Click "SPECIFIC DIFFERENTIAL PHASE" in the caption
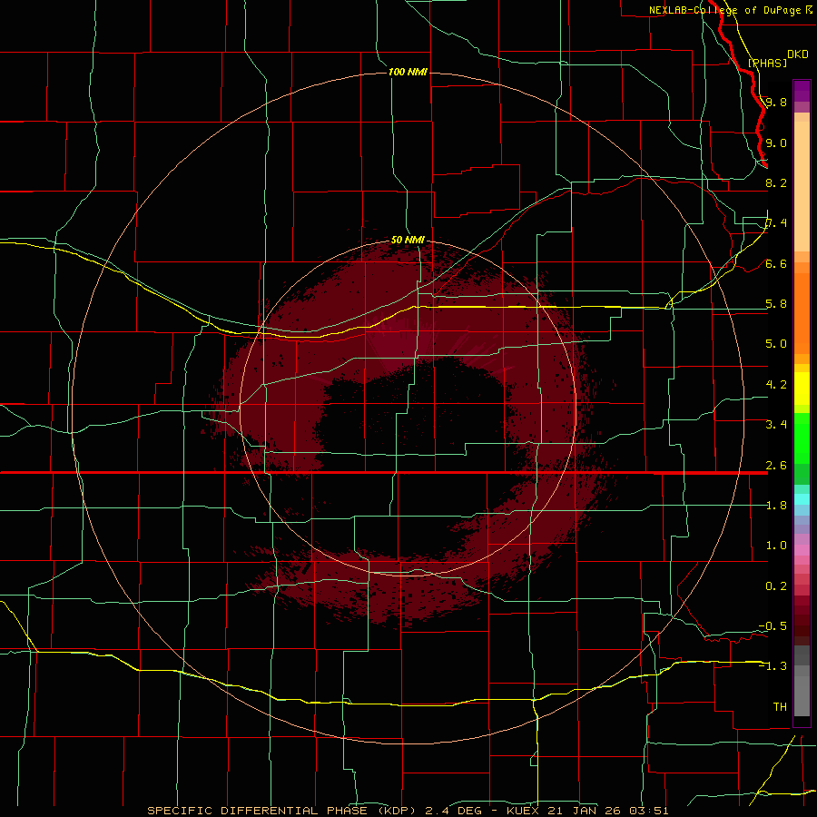817x817 pixels. pyautogui.click(x=258, y=811)
